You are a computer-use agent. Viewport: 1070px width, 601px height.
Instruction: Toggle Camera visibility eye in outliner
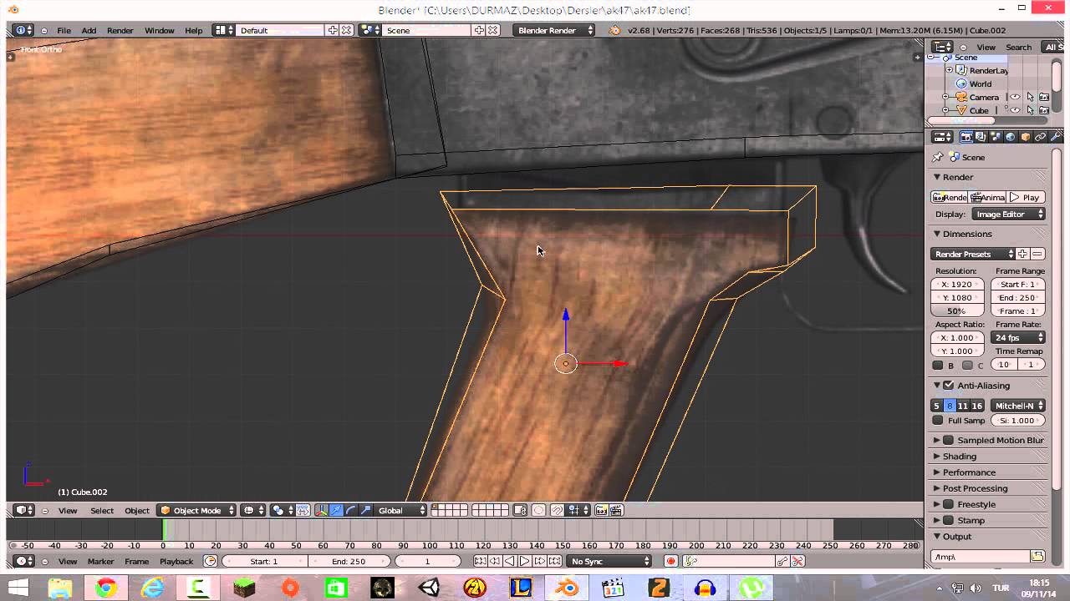tap(1016, 97)
